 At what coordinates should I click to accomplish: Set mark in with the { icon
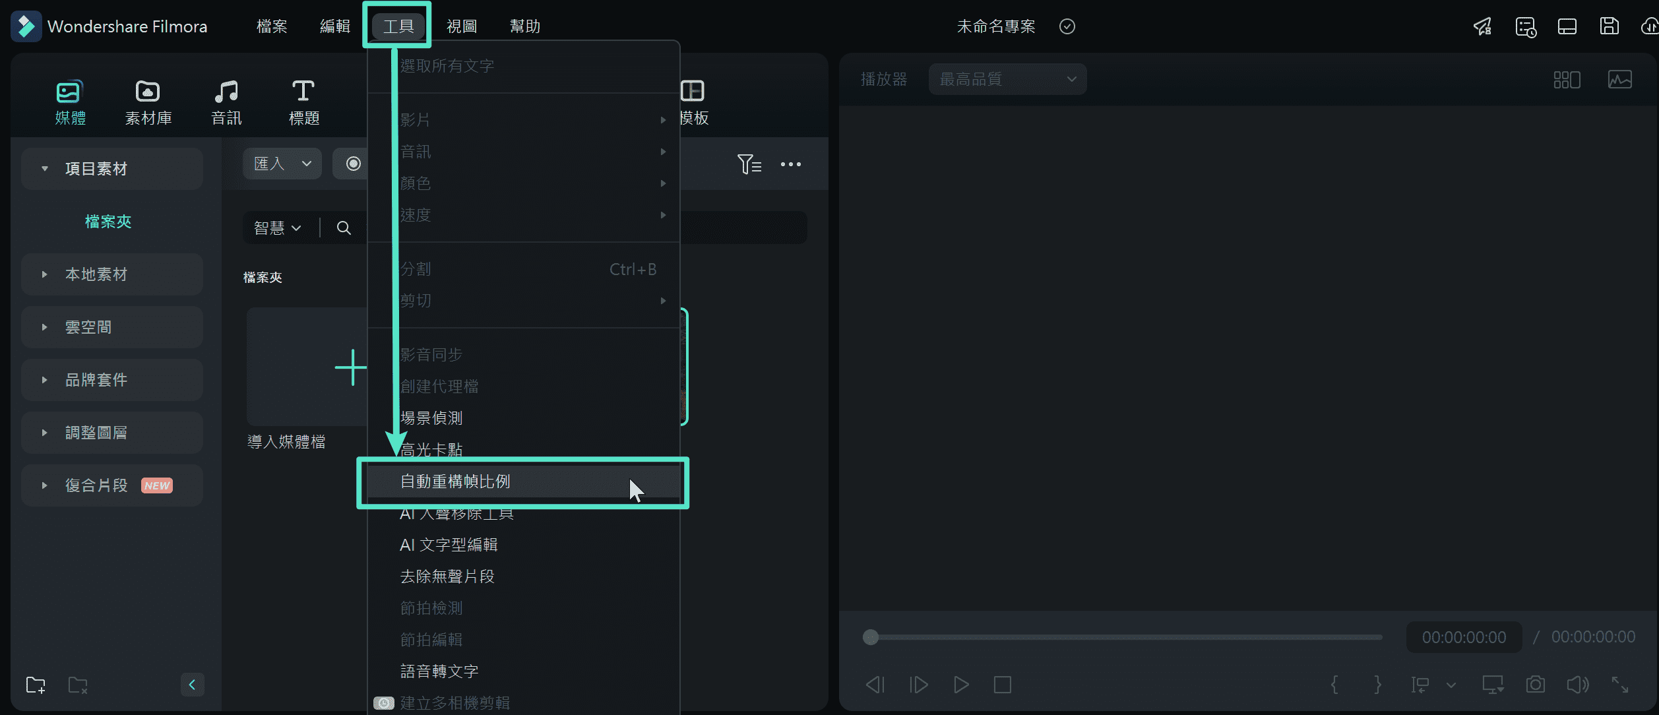point(1334,685)
